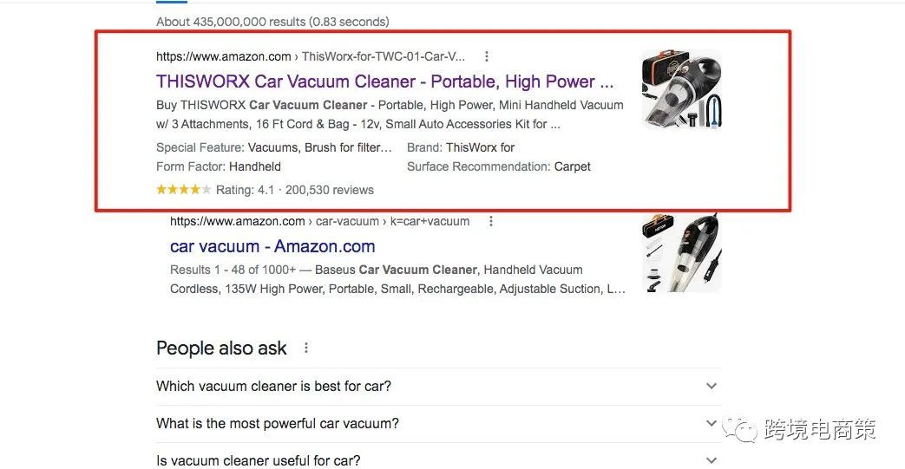Click the 'Brand: ThisWorx for' attribute

pos(461,147)
